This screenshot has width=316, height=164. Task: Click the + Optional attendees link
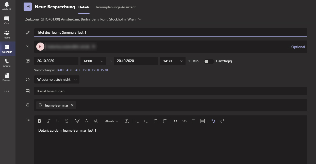coord(296,47)
